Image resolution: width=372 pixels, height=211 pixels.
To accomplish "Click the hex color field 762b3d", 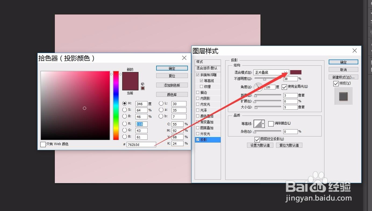I will coord(141,144).
